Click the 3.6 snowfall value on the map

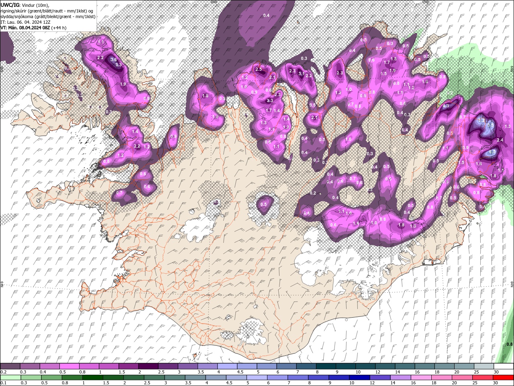[x=114, y=60]
